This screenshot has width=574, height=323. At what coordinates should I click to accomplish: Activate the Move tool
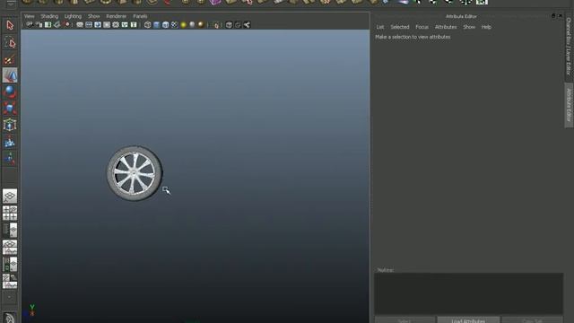pyautogui.click(x=10, y=75)
